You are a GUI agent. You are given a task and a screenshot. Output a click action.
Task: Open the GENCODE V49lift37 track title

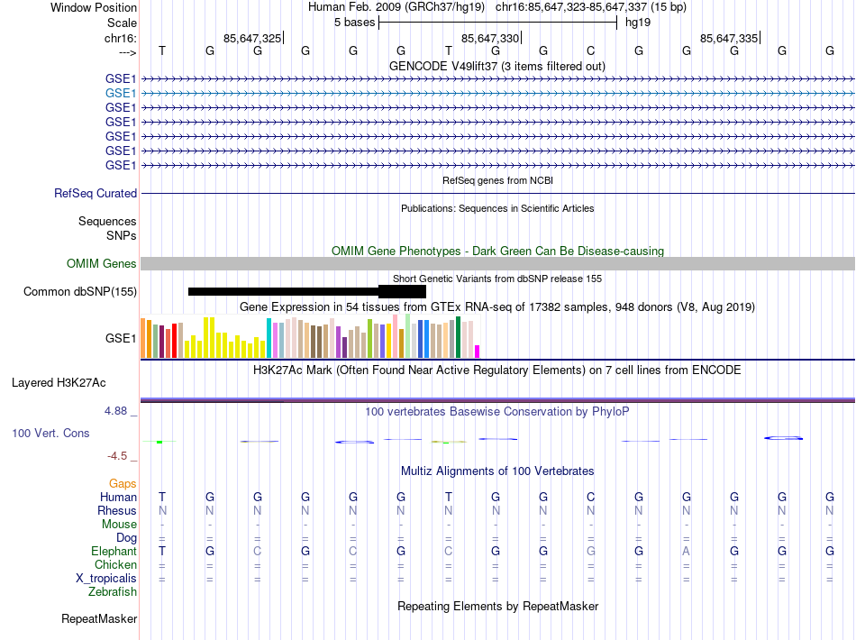pos(496,66)
